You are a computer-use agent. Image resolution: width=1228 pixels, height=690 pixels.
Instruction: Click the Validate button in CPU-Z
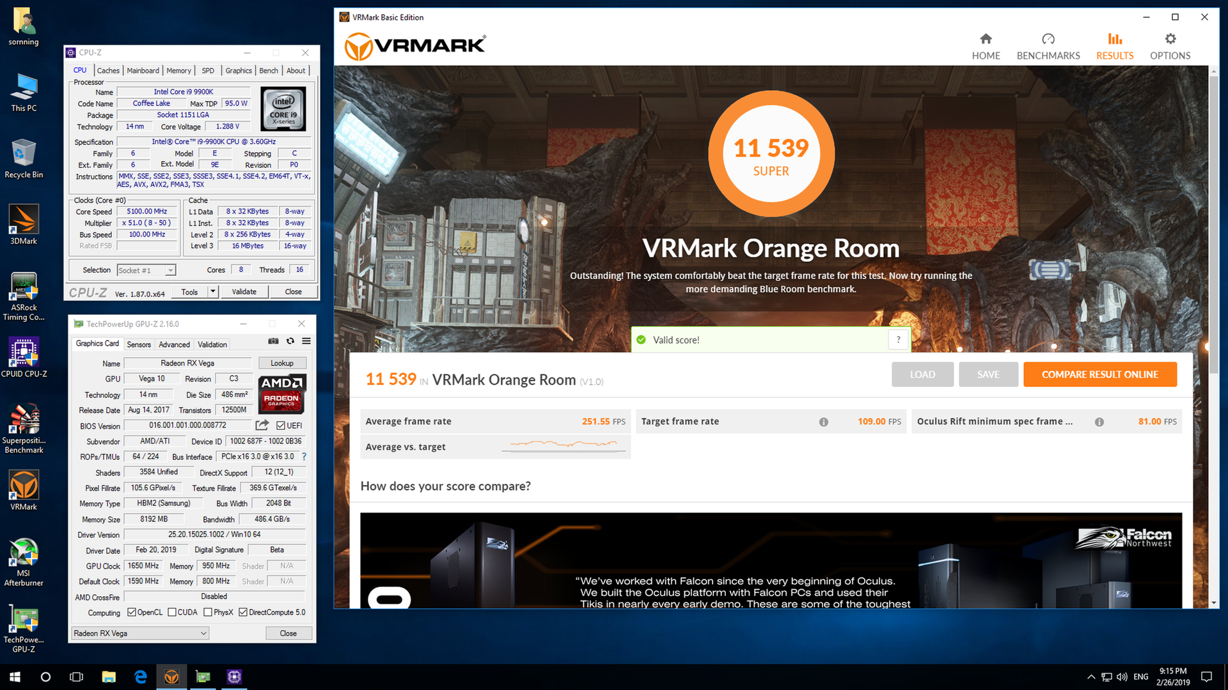click(x=244, y=292)
